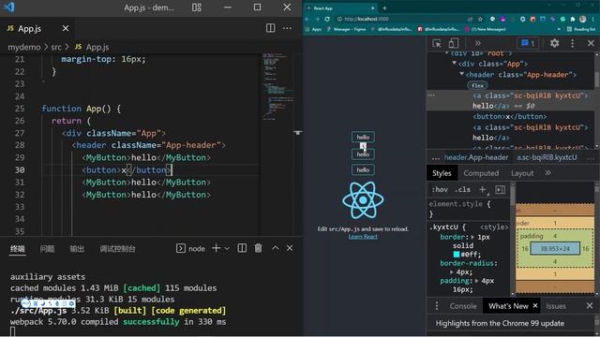Create a new terminal with plus icon
Screen dimensions: 600x337
pyautogui.click(x=216, y=248)
